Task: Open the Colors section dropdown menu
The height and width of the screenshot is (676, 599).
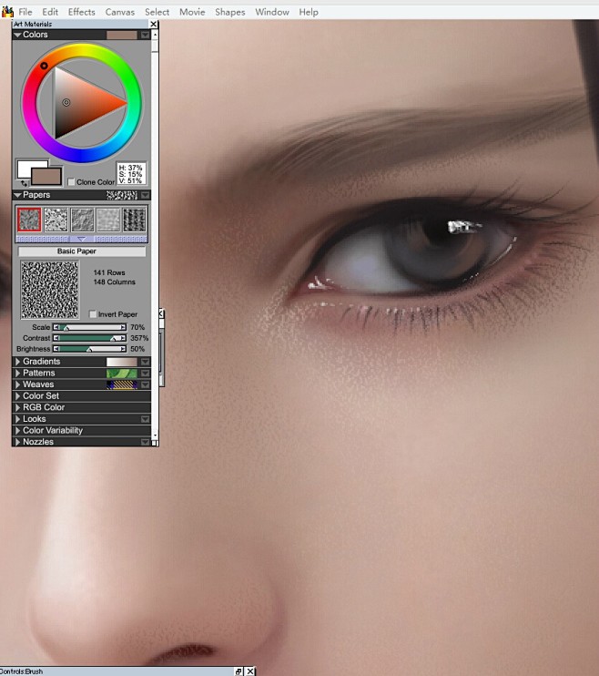Action: coord(146,35)
